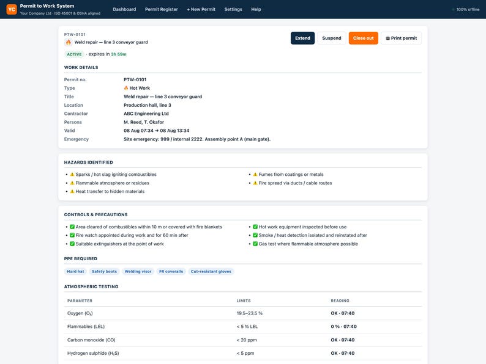Click the 19.5–23.5 % oxygen limit
This screenshot has height=364, width=486.
tap(250, 313)
